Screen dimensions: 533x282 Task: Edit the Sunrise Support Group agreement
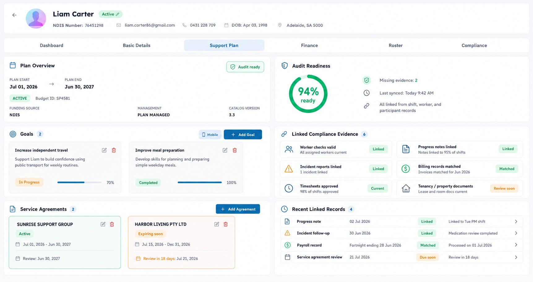(x=103, y=224)
